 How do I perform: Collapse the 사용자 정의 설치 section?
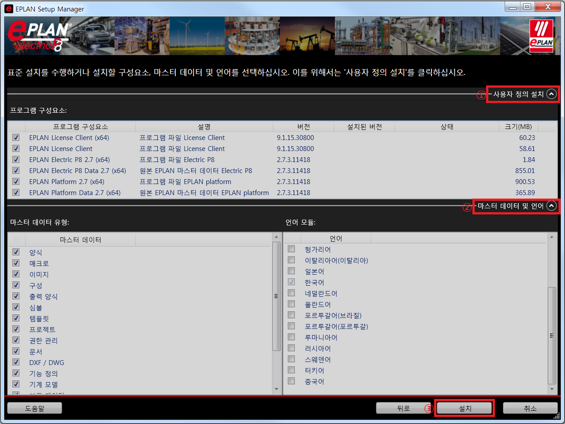tap(551, 94)
